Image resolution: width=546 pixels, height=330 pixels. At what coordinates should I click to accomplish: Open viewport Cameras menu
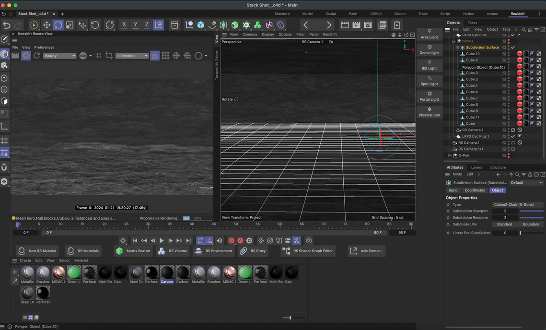250,35
